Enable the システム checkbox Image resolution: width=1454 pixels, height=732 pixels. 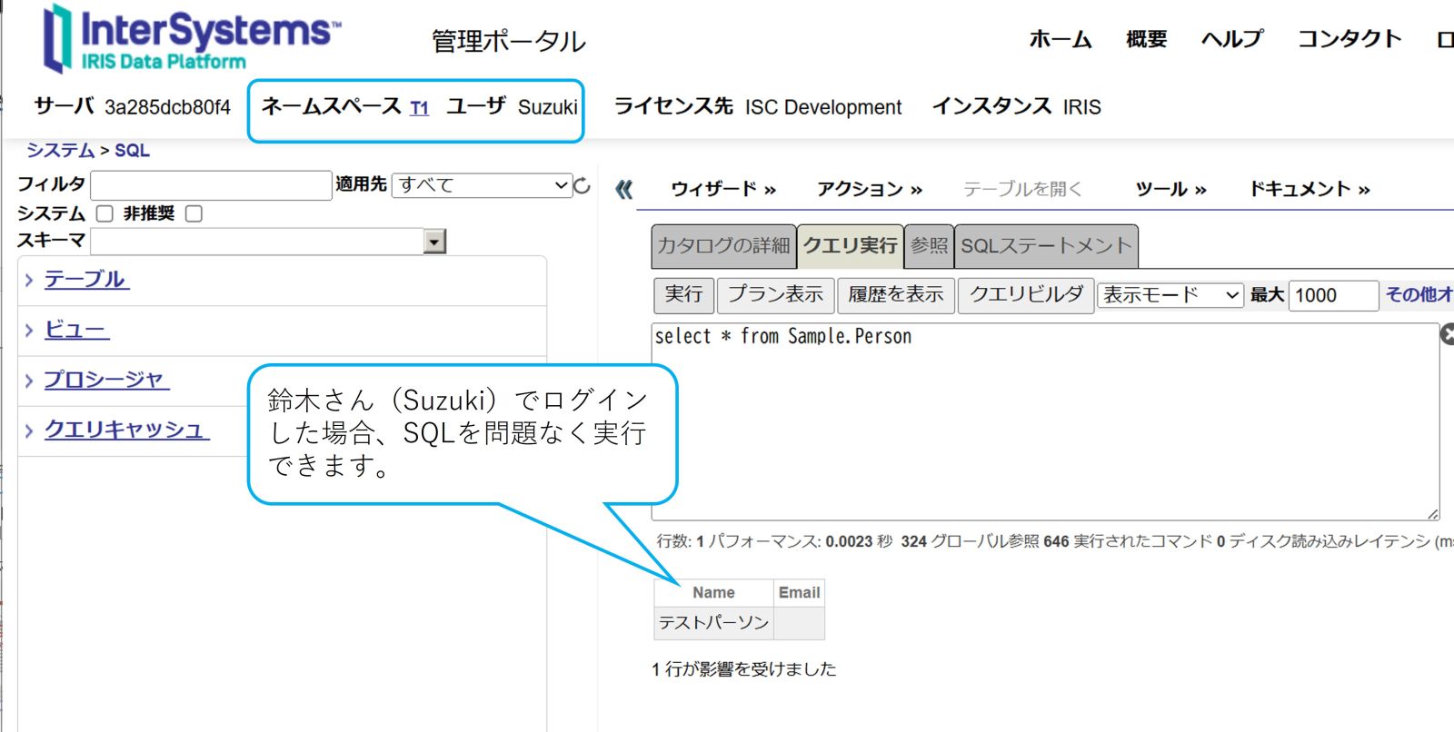[x=105, y=213]
